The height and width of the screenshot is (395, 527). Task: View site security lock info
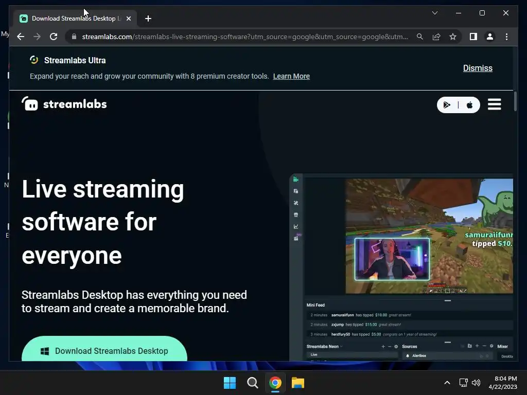(74, 37)
